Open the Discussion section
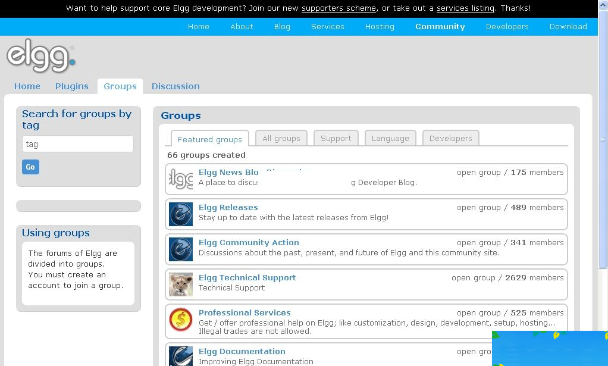This screenshot has width=608, height=366. (x=175, y=86)
